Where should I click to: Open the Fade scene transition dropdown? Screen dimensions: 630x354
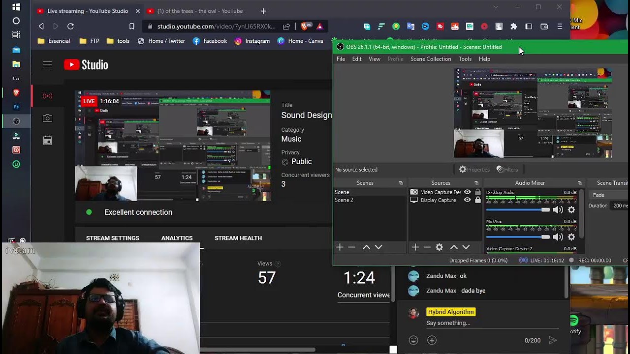(x=609, y=195)
